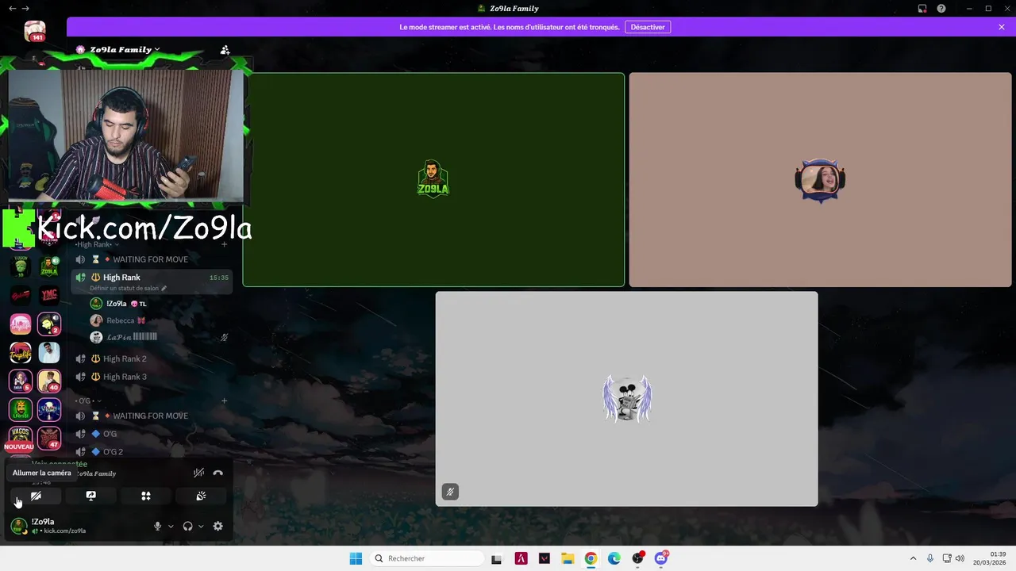Deafen audio with headphones icon
The height and width of the screenshot is (571, 1016).
tap(187, 526)
